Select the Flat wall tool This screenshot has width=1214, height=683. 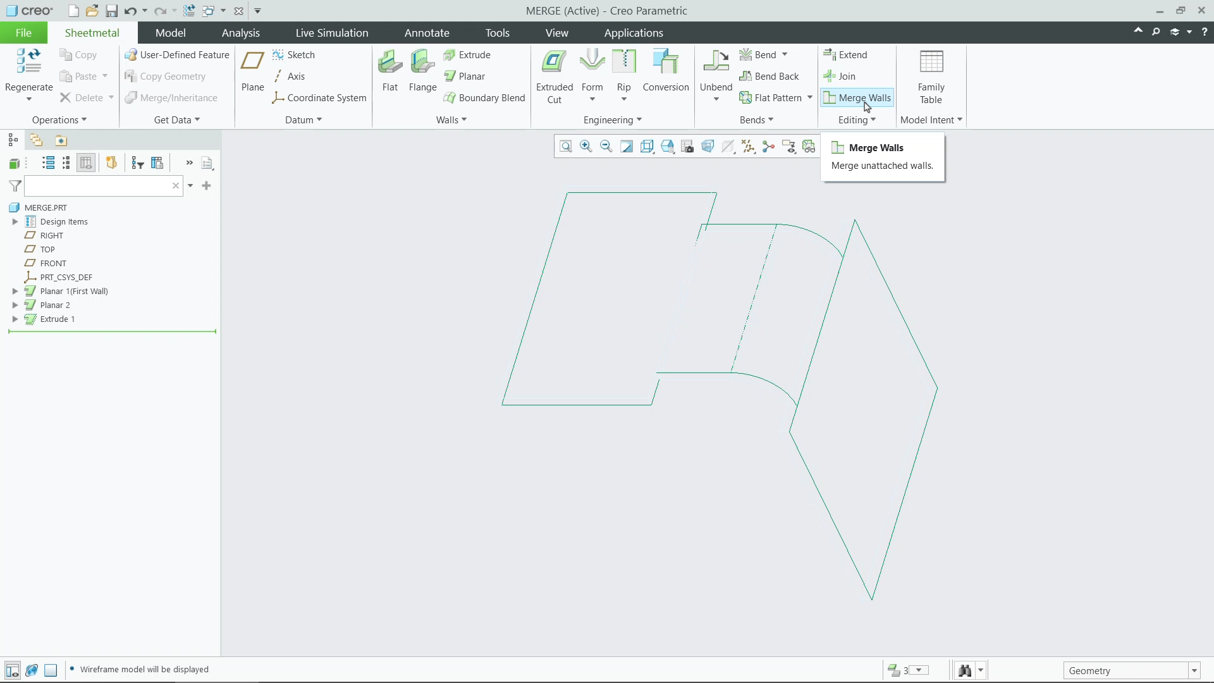click(390, 70)
